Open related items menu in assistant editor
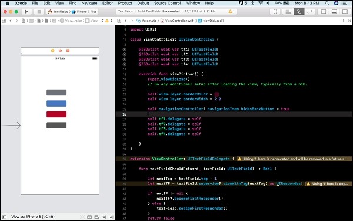 coord(119,21)
